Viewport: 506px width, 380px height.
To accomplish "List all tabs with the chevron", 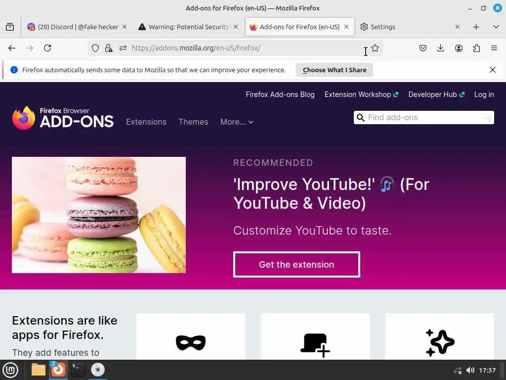I will 496,27.
